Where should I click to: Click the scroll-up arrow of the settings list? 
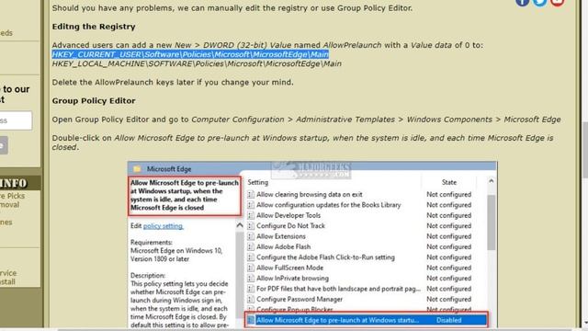pyautogui.click(x=491, y=181)
